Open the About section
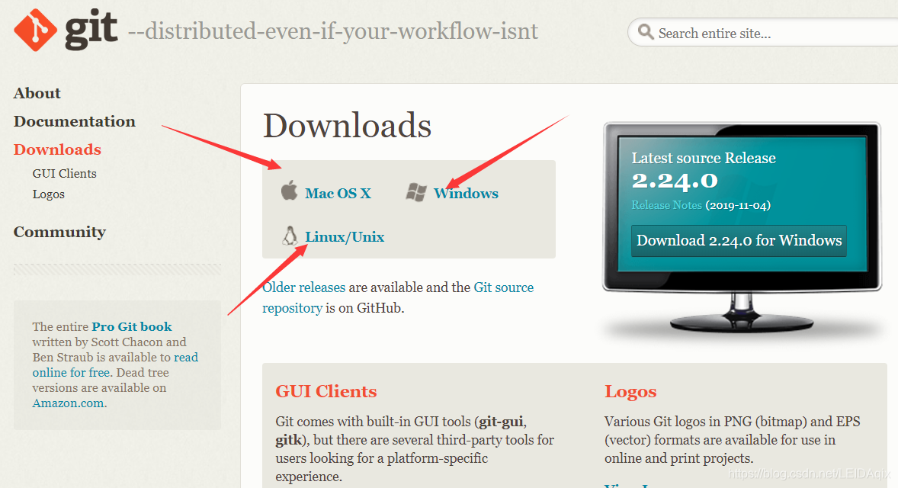The height and width of the screenshot is (488, 898). (37, 93)
